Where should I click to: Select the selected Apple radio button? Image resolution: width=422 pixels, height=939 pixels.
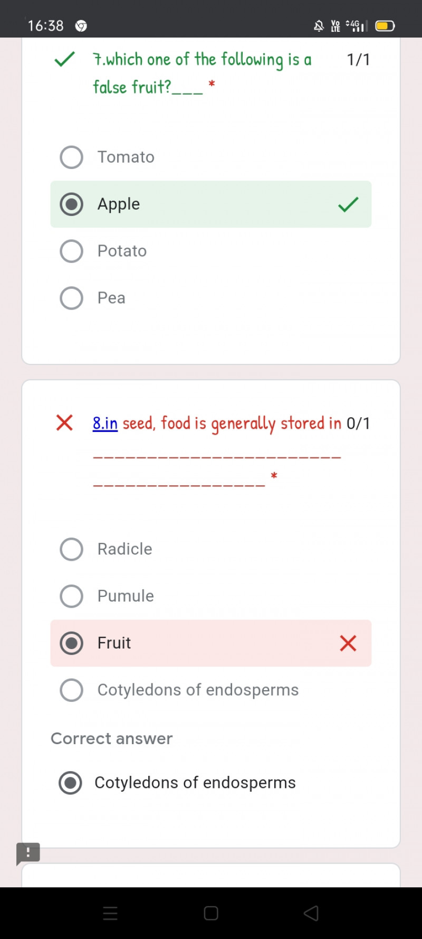(72, 204)
